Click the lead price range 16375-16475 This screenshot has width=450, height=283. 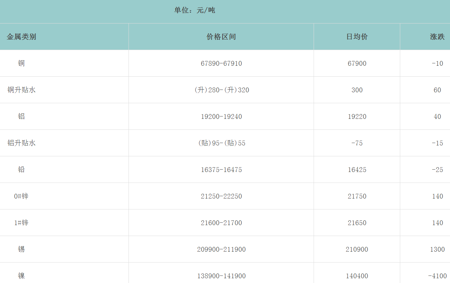click(221, 170)
